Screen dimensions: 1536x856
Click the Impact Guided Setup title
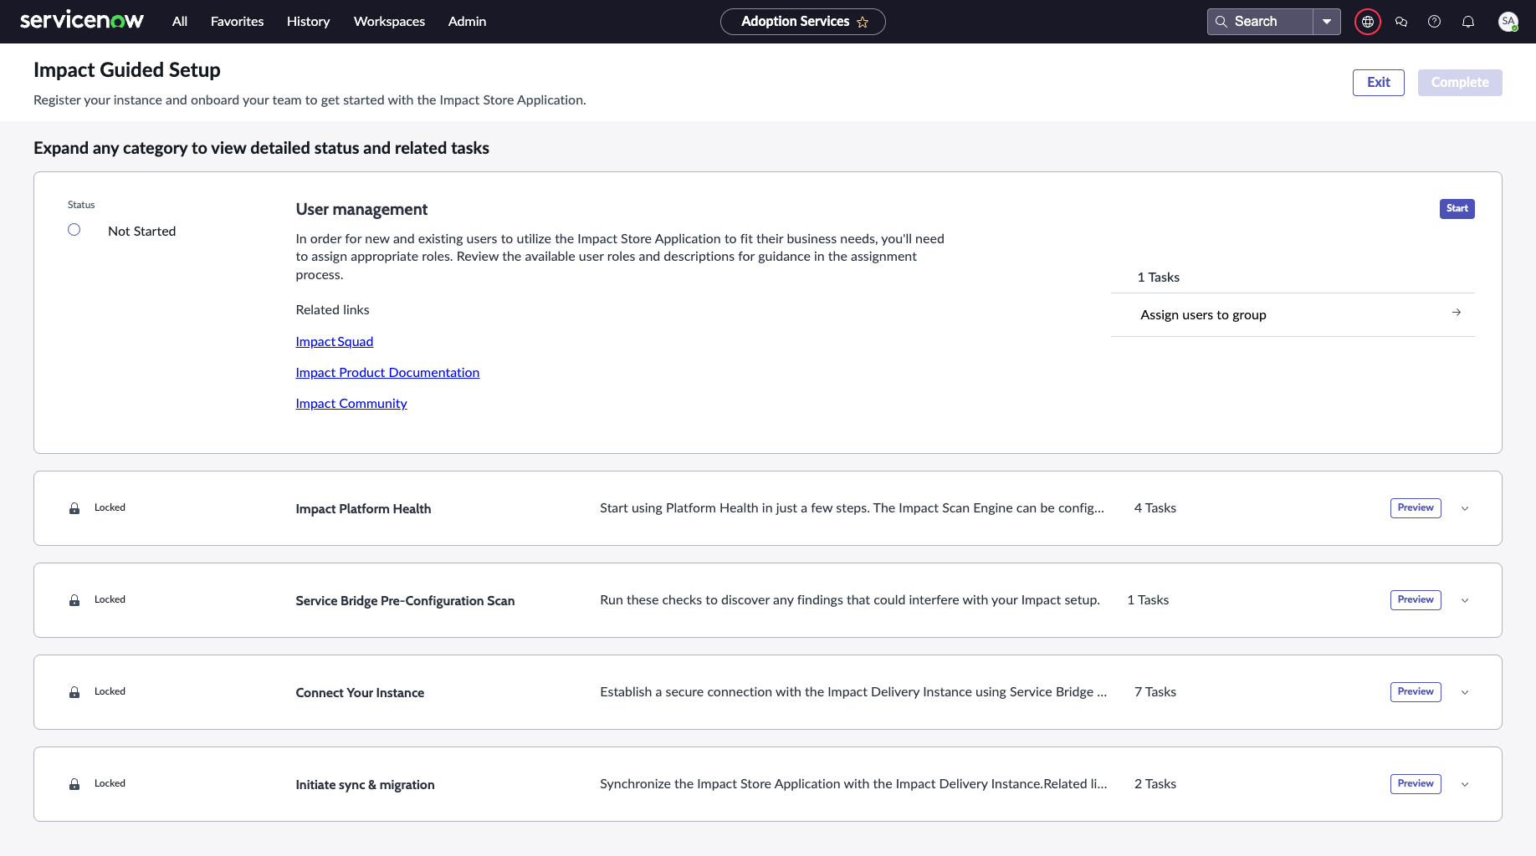coord(127,70)
